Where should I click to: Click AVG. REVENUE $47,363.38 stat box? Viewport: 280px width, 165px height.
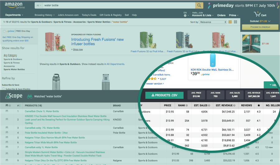pyautogui.click(x=254, y=95)
